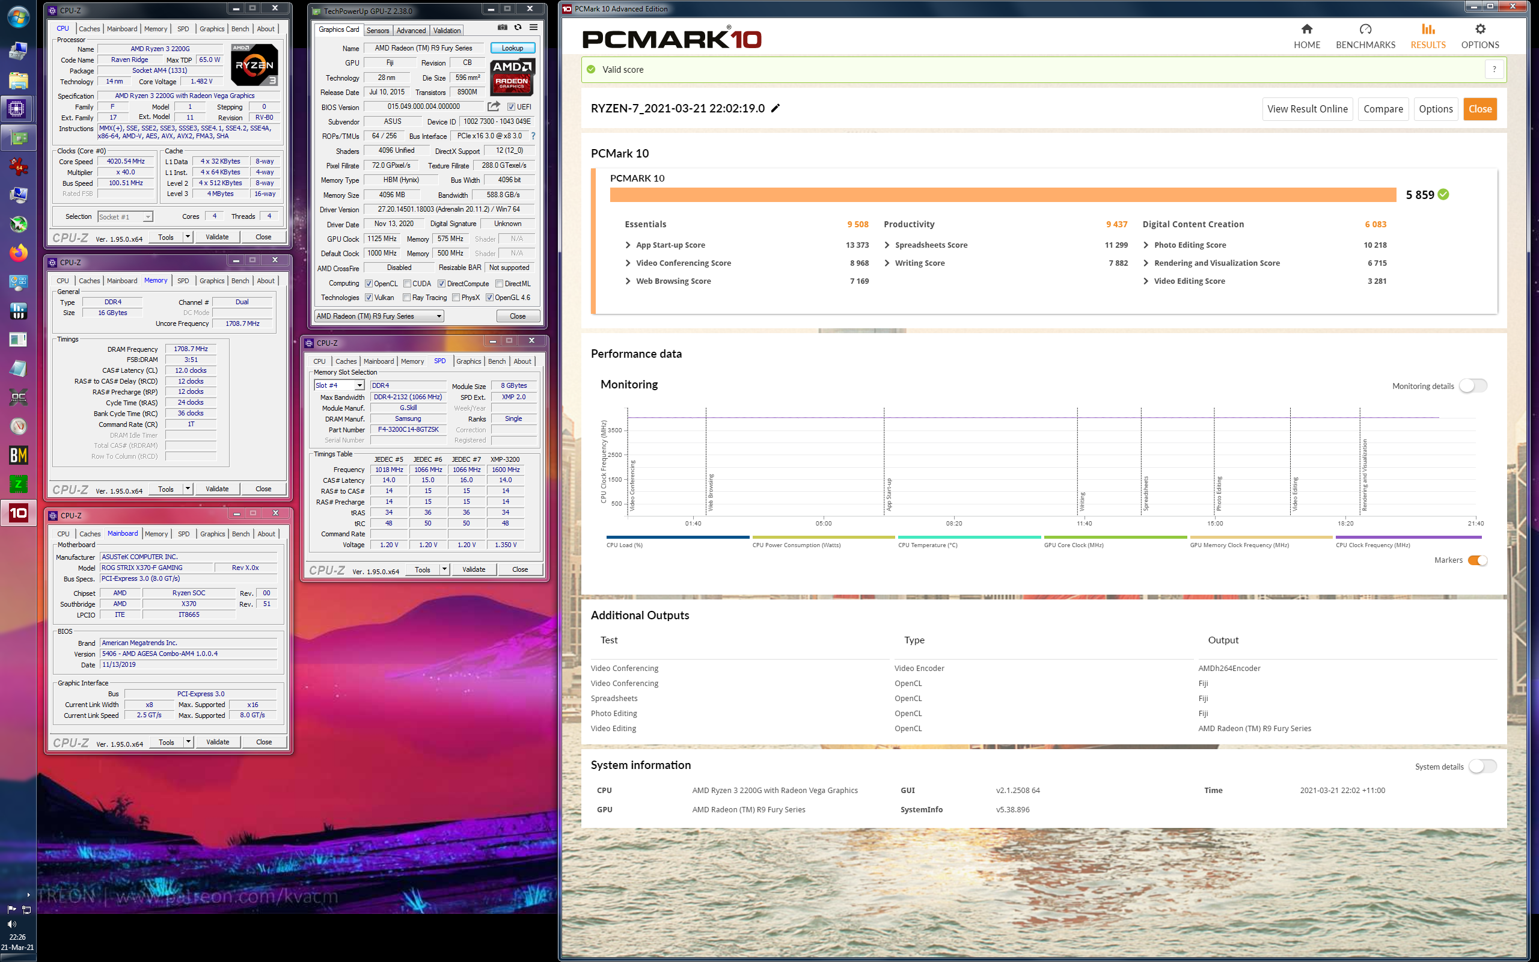Toggle the Vulkan checkbox
This screenshot has width=1539, height=962.
[368, 298]
